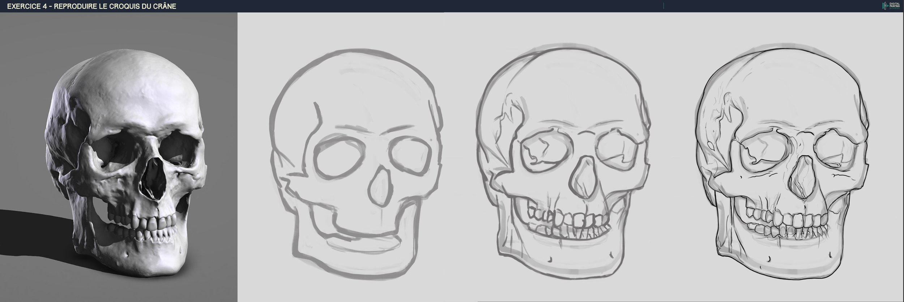Viewport: 904px width, 302px height.
Task: Click the 'Exercice 4' title text
Action: point(91,6)
